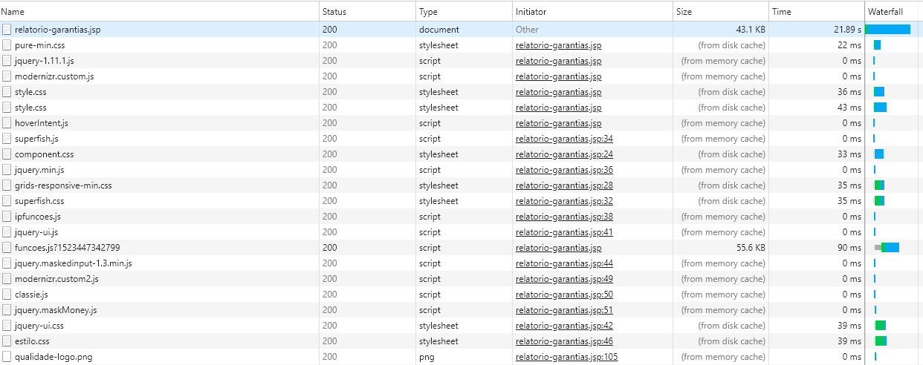The width and height of the screenshot is (923, 365).
Task: Click the file icon beside relatorio-garantias.jsp
Action: (x=7, y=30)
